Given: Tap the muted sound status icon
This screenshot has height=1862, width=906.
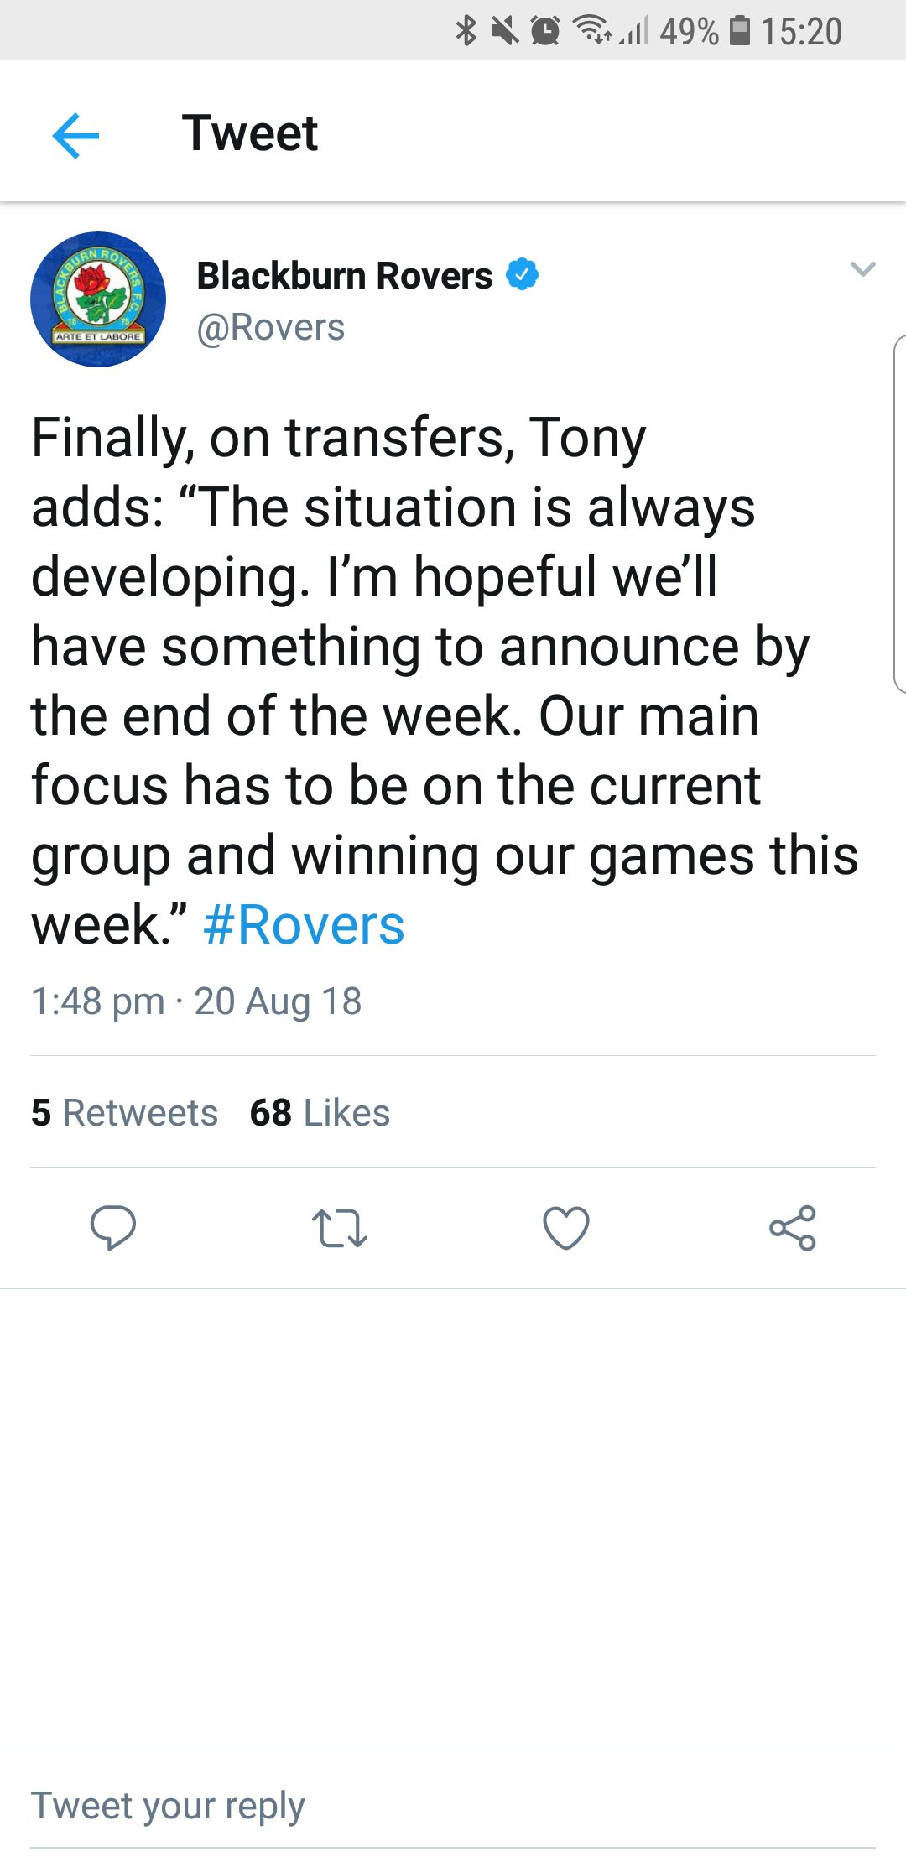Looking at the screenshot, I should (504, 31).
